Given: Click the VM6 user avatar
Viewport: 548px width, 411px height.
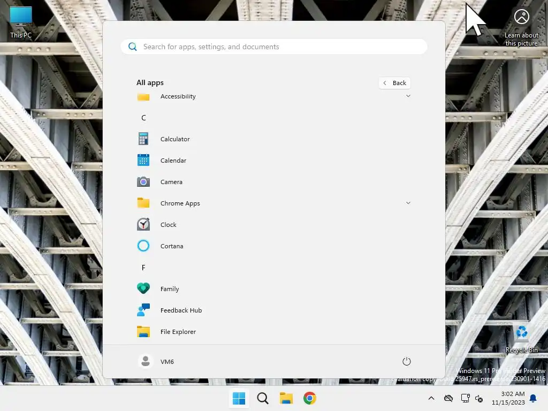Looking at the screenshot, I should pyautogui.click(x=146, y=361).
